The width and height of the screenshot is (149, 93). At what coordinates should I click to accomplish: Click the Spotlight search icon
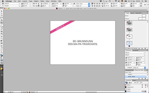coord(142,1)
